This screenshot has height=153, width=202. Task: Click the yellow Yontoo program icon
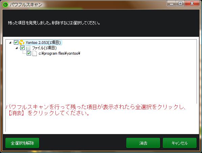click(x=22, y=43)
